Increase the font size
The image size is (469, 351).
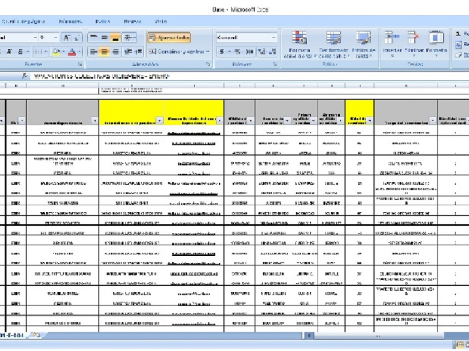pyautogui.click(x=67, y=37)
